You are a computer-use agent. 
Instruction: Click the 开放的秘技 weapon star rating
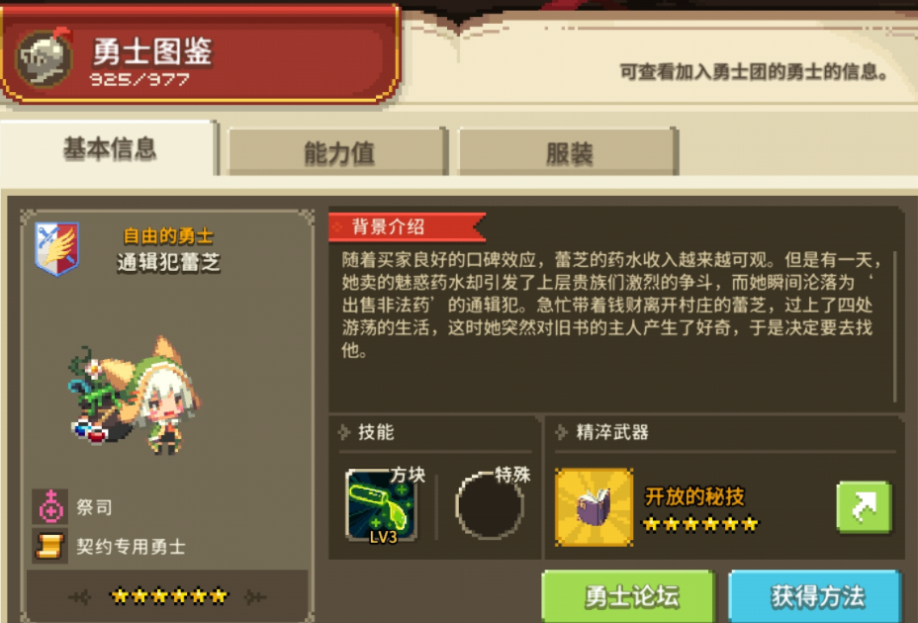[700, 523]
